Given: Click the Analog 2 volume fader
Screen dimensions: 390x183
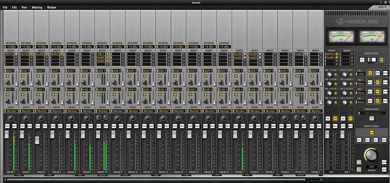Looking at the screenshot, I should coord(22,134).
